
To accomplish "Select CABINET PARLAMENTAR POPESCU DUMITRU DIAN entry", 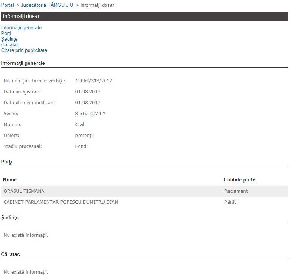I will click(61, 202).
